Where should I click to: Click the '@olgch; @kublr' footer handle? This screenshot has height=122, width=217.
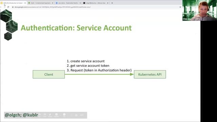(x=21, y=115)
